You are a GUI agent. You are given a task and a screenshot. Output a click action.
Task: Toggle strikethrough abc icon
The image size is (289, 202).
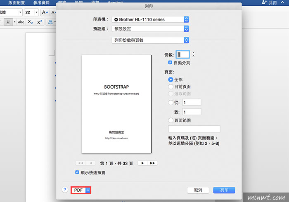21,22
